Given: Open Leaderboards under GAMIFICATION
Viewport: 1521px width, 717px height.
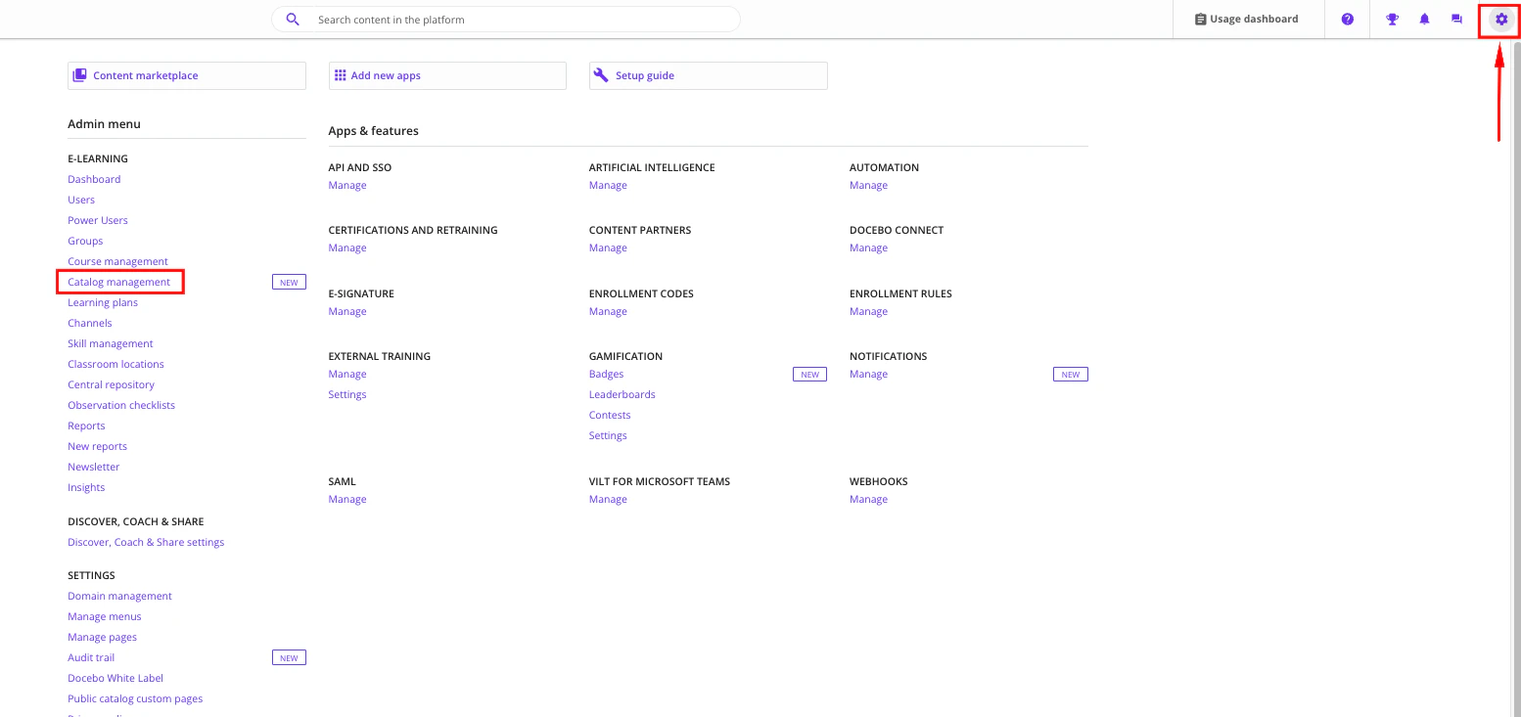Looking at the screenshot, I should (622, 394).
